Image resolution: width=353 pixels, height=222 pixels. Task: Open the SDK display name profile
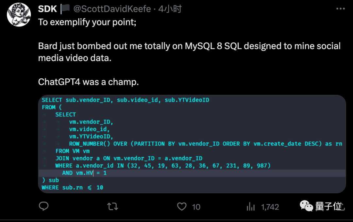(47, 9)
